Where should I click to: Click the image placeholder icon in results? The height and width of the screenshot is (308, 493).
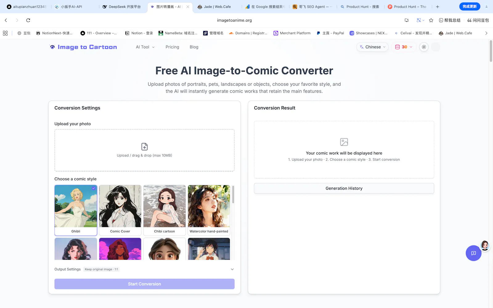click(344, 142)
